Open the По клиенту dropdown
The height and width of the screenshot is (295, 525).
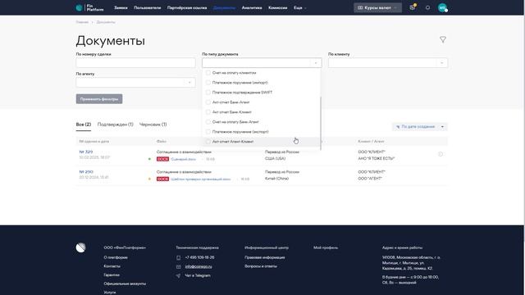click(x=388, y=62)
